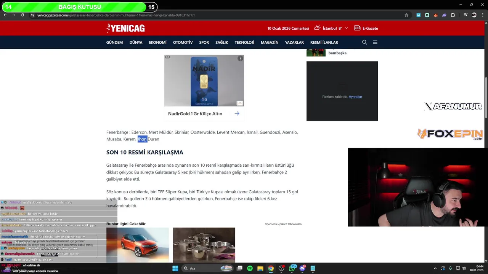The width and height of the screenshot is (488, 274).
Task: Open File Explorer from the taskbar
Action: 260,268
